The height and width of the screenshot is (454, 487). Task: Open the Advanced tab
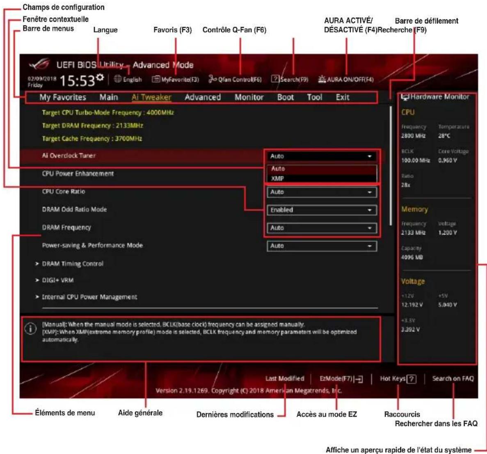pos(203,97)
